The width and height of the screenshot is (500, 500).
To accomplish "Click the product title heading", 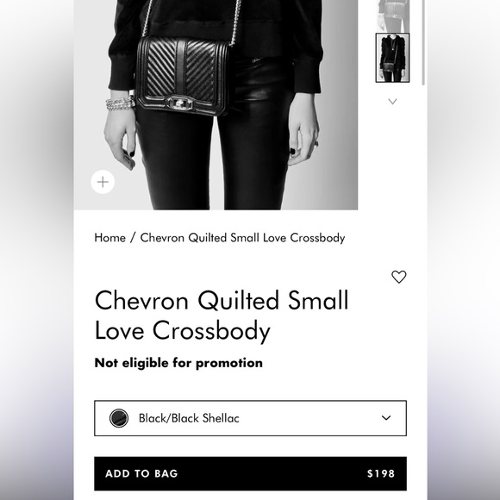I will [x=222, y=316].
